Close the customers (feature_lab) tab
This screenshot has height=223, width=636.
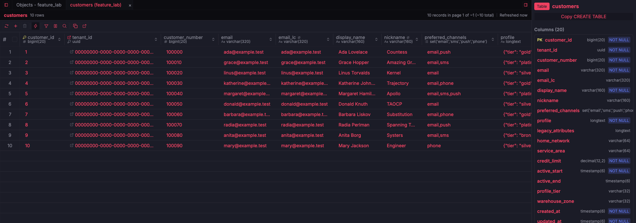(x=130, y=5)
